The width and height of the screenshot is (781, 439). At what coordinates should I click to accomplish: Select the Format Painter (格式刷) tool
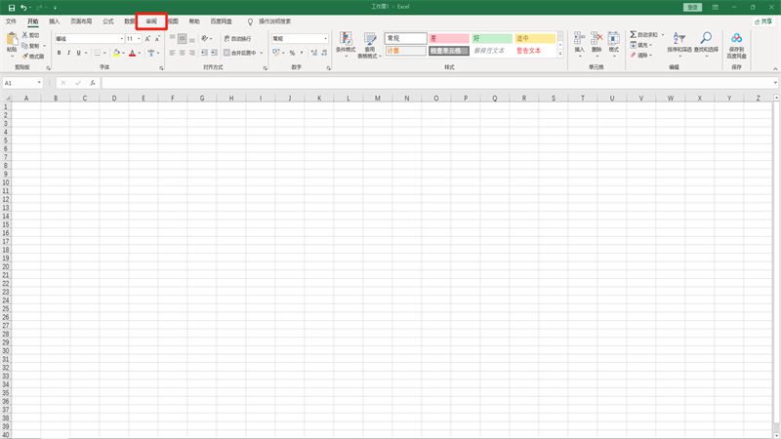point(34,57)
